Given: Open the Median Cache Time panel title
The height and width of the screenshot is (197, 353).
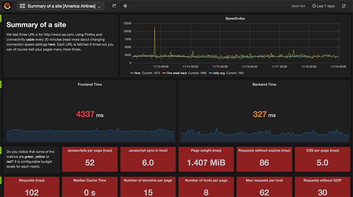Looking at the screenshot, I should click(x=89, y=181).
